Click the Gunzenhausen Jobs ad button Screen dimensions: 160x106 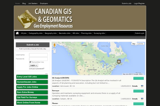pos(32,82)
